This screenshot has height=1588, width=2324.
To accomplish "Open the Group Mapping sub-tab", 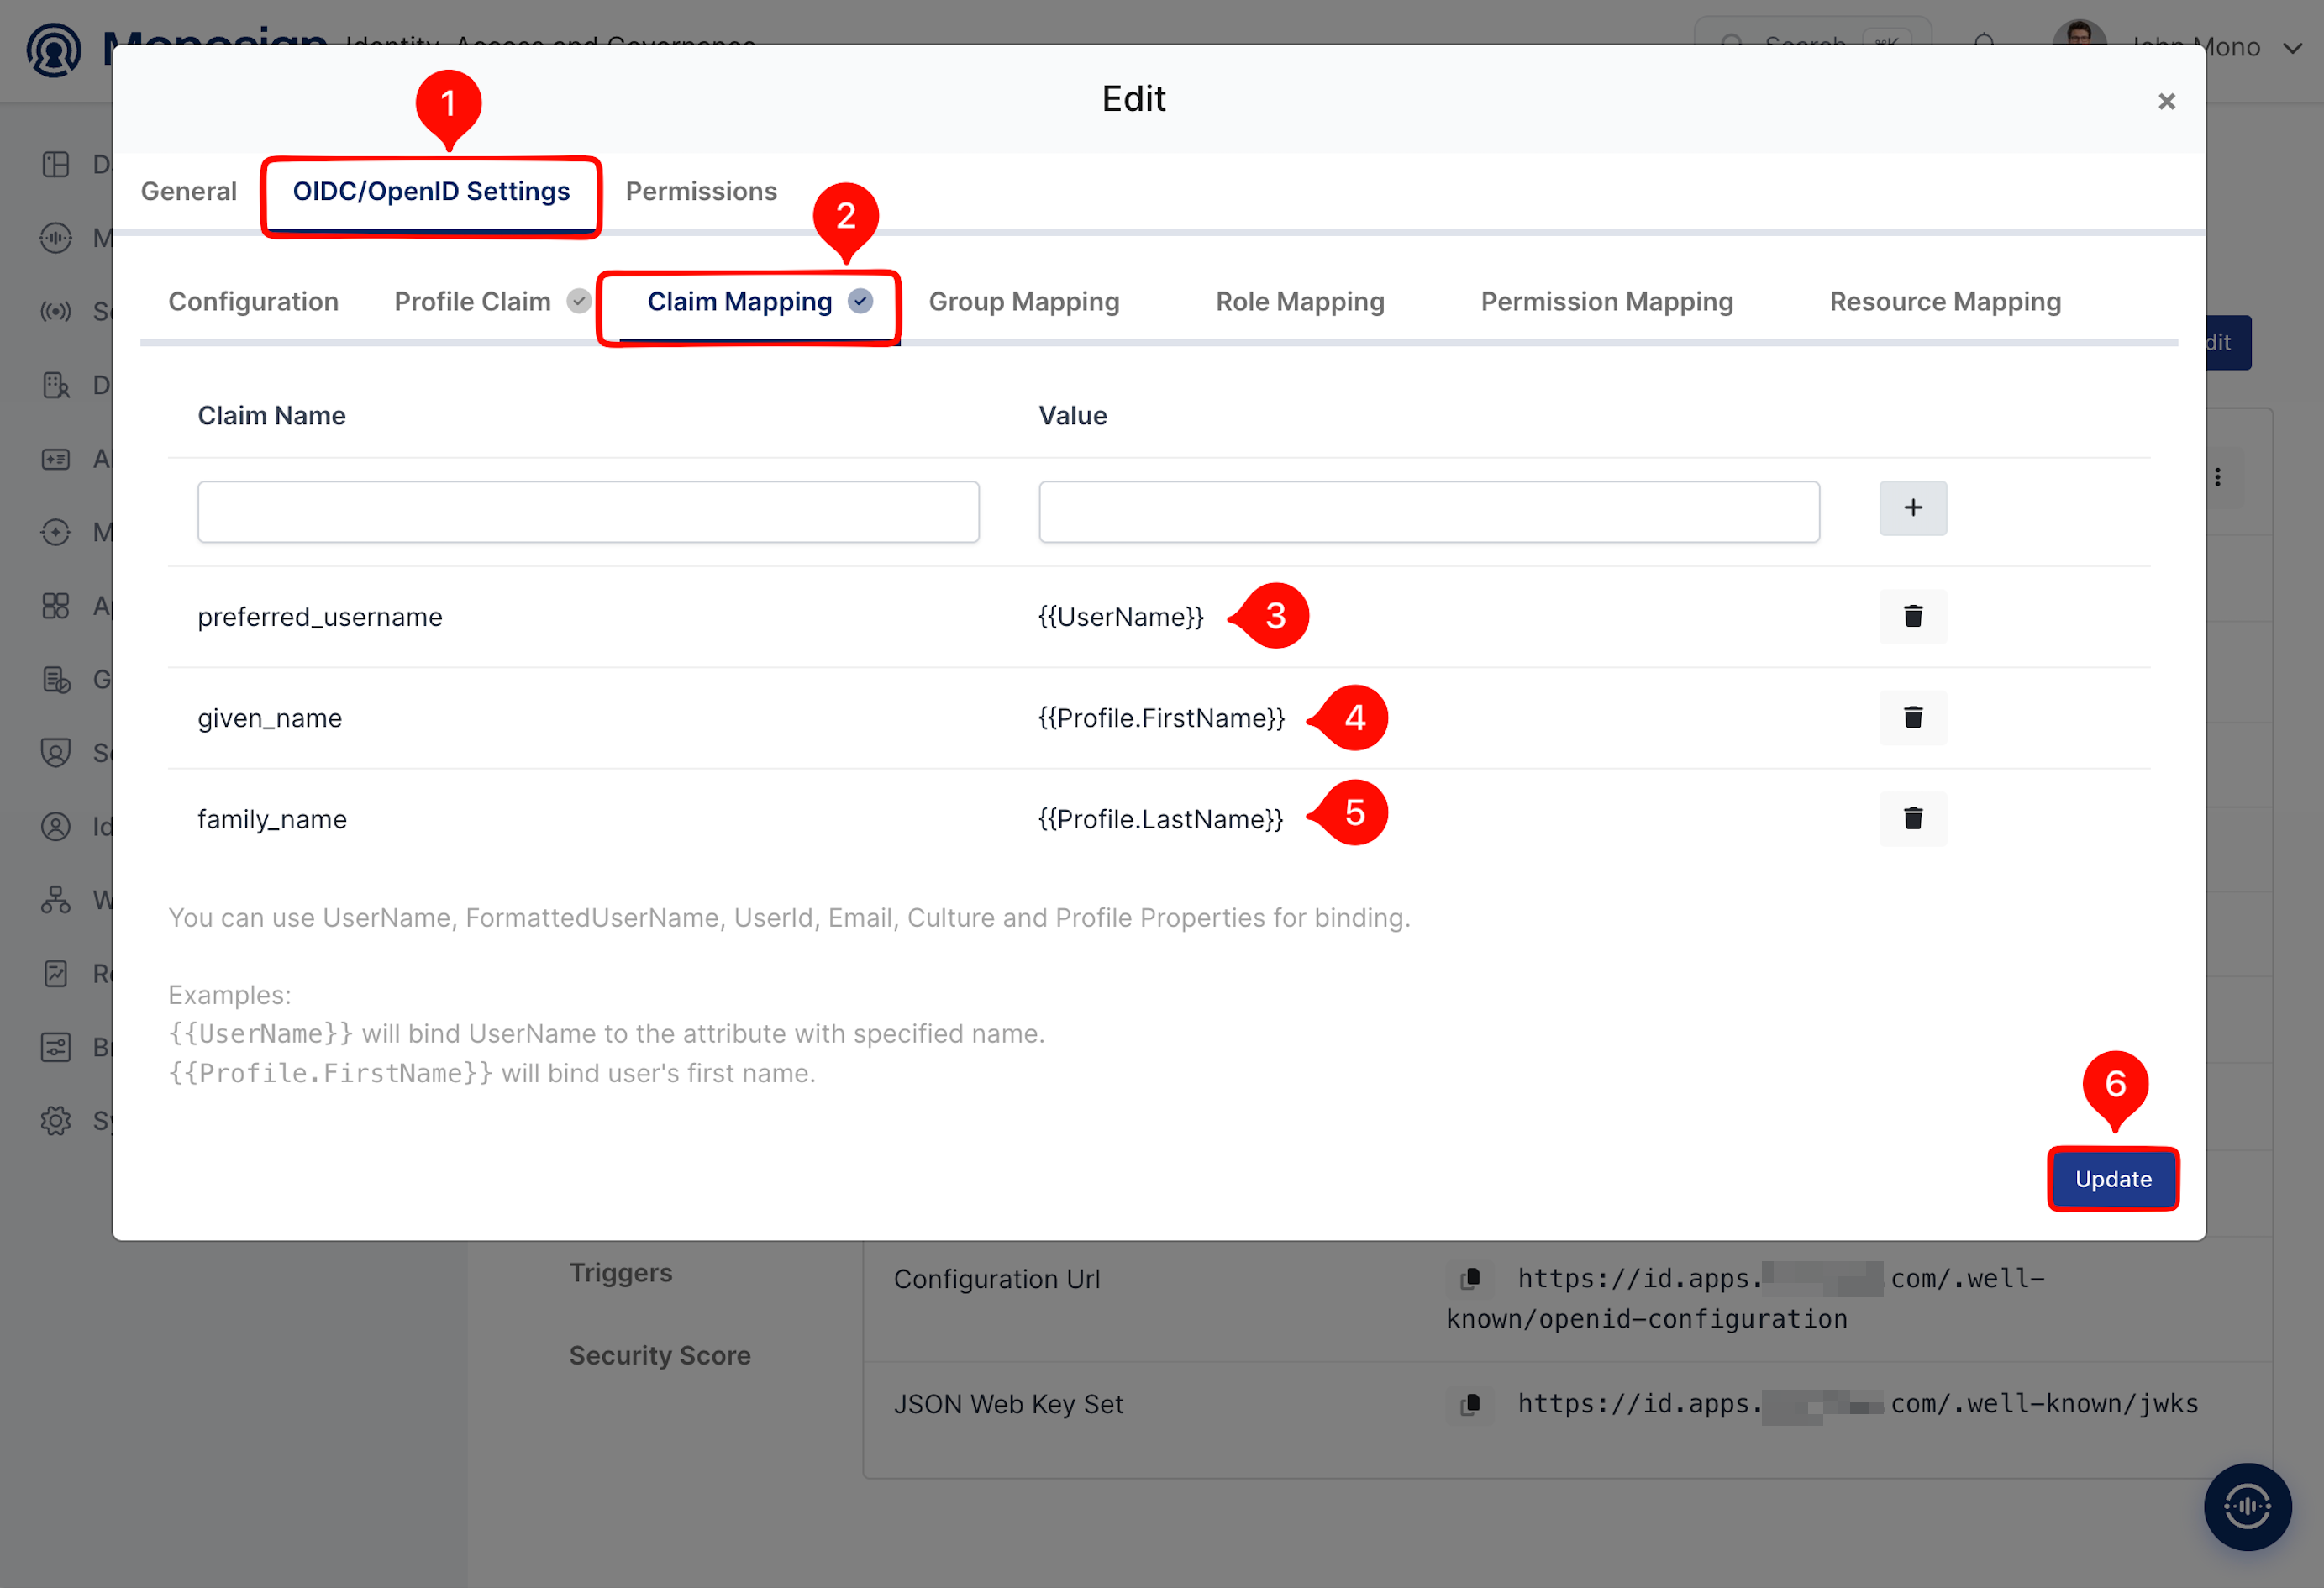I will [1024, 301].
